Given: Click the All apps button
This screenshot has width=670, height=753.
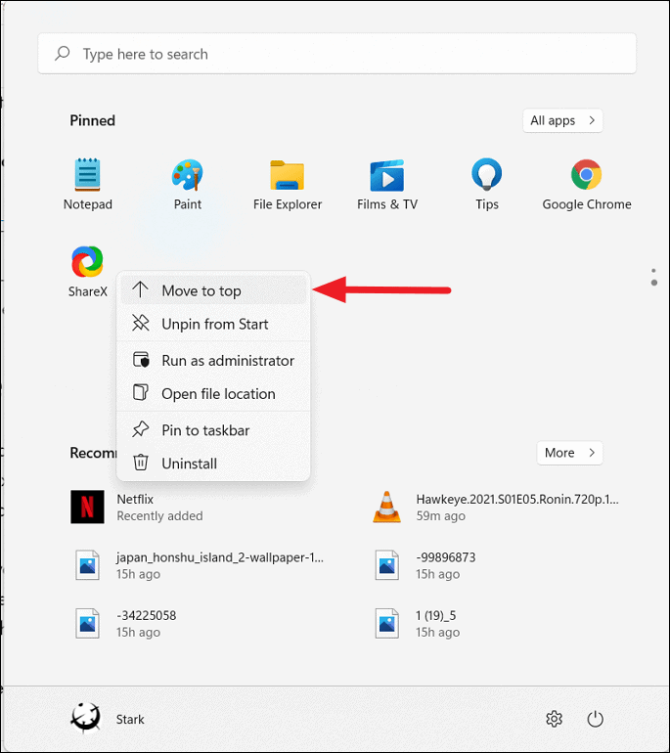Looking at the screenshot, I should click(x=562, y=120).
